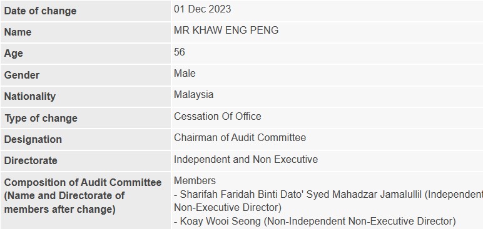Screen dimensions: 483x229
Task: Select the nationality value Malaysia
Action: coord(193,94)
